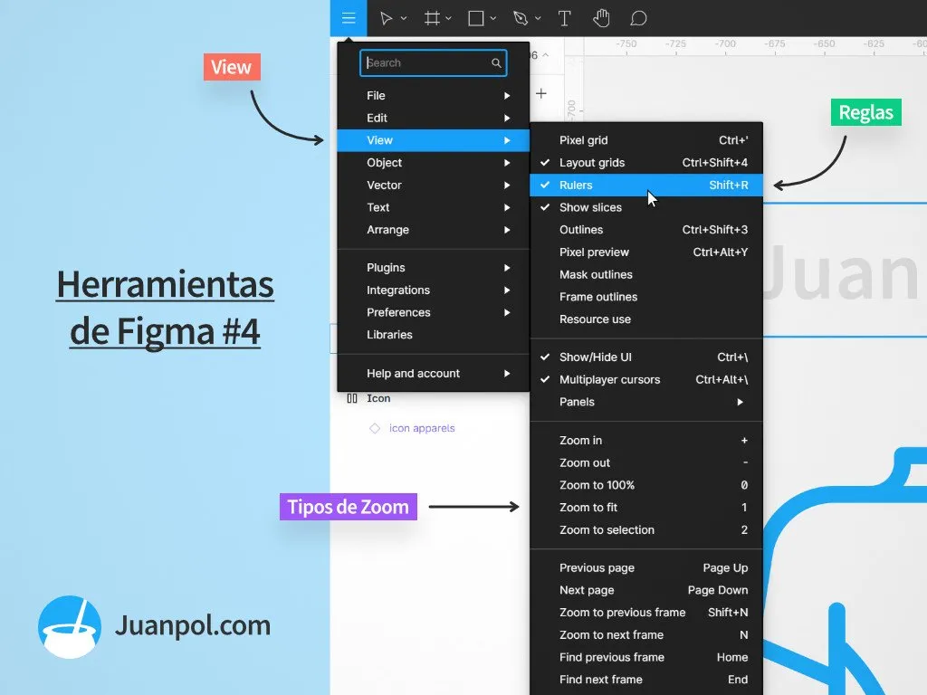Screen dimensions: 927x695
Task: Toggle Multiplayer cursors
Action: (646, 379)
